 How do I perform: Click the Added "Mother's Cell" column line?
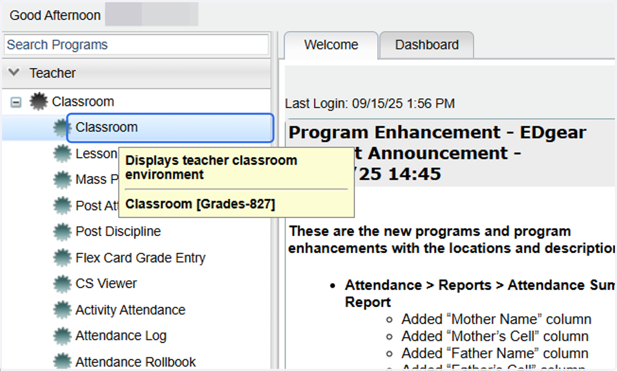click(x=495, y=336)
